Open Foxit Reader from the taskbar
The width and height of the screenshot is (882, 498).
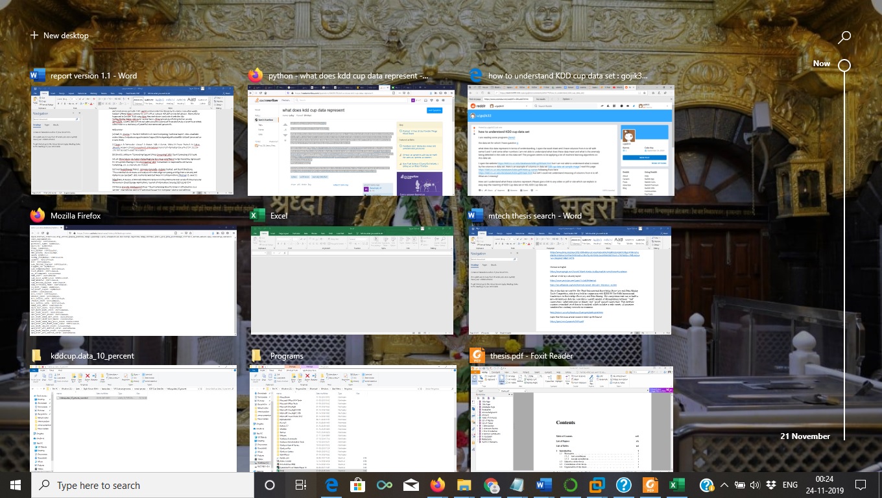point(649,485)
